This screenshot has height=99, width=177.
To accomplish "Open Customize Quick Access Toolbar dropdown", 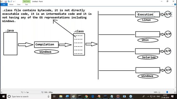I will click(14, 2).
